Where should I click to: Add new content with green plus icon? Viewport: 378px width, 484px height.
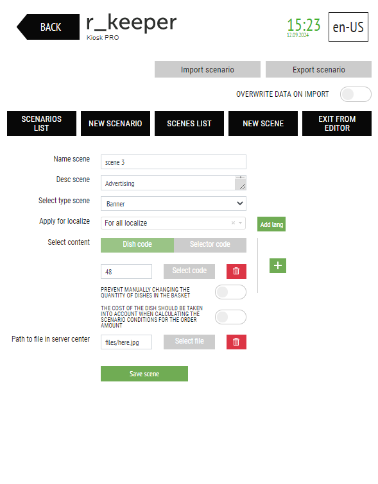pos(277,265)
